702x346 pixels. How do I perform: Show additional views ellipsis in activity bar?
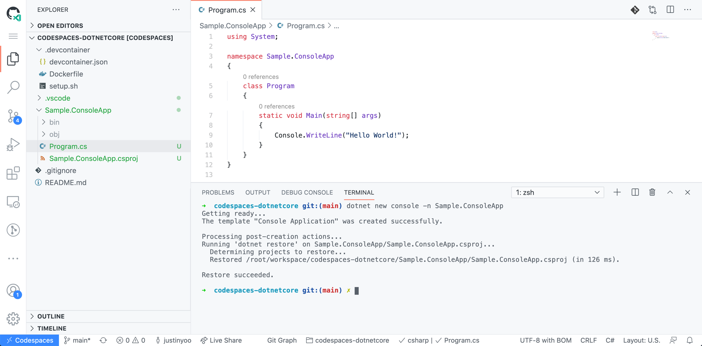[x=13, y=259]
